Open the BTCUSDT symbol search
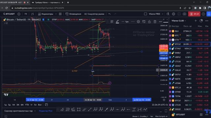Image resolution: width=211 pixels, height=118 pixels. 9,14
